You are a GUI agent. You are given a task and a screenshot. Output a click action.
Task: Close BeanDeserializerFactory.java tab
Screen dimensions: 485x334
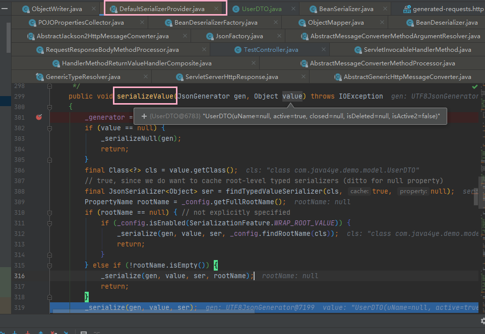click(x=276, y=22)
